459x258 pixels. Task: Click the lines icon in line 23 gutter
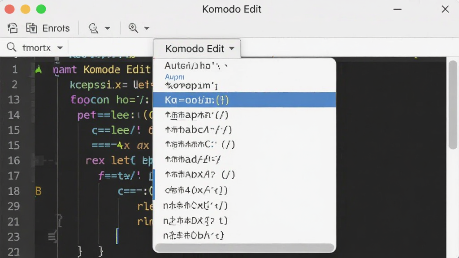(52, 236)
